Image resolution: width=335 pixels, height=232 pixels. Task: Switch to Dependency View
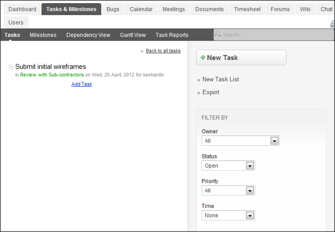point(88,35)
